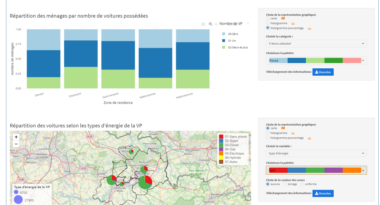Zoom in on the map with the plus button
Viewport: 380px width, 205px height.
tap(16, 137)
